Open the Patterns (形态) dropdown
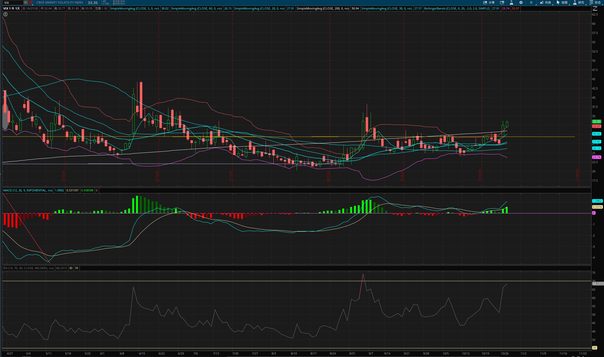Viewport: 604px width, 357px height. (595, 2)
